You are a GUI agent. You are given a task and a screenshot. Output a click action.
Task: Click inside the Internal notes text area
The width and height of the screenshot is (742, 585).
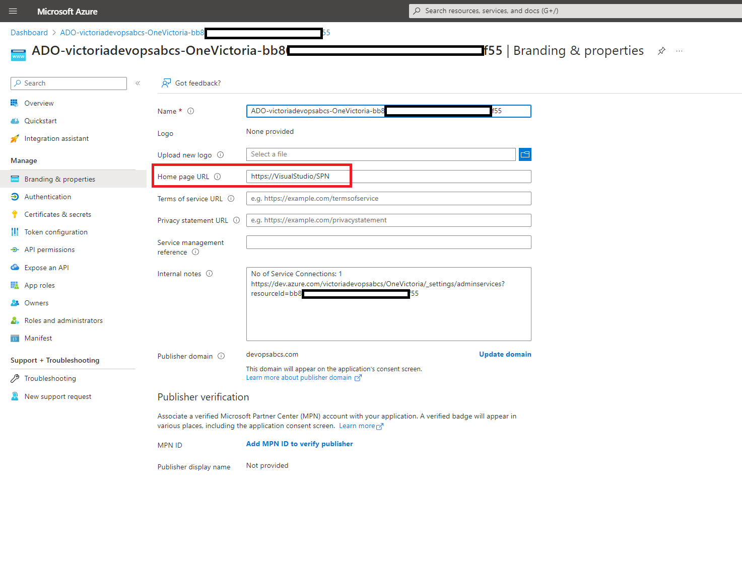click(388, 304)
